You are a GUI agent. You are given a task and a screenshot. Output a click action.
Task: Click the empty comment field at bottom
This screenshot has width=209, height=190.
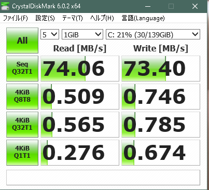(103, 178)
